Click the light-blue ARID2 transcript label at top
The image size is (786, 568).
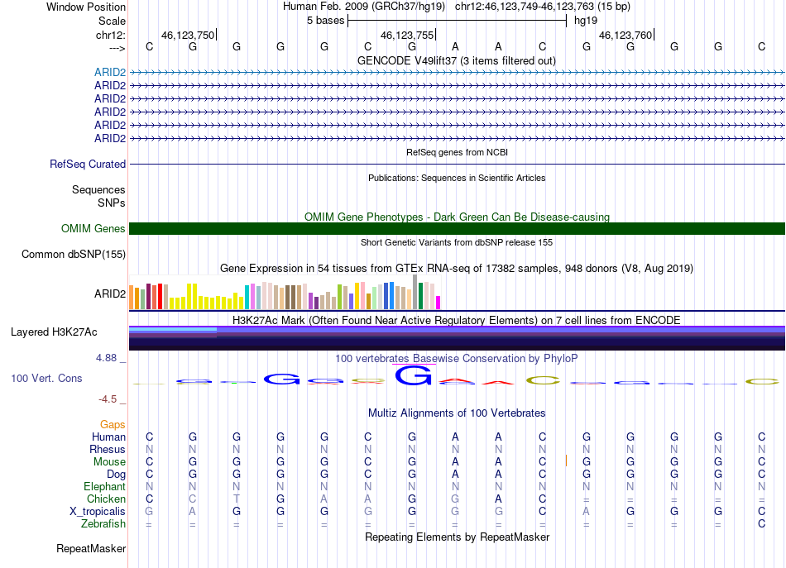click(x=110, y=72)
